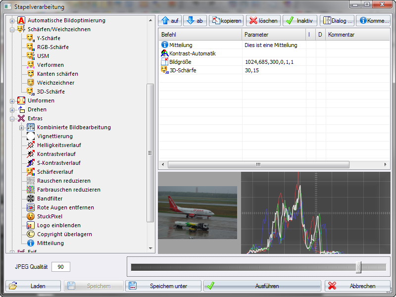Click the Bandfilter effect icon
The height and width of the screenshot is (297, 396).
pyautogui.click(x=30, y=198)
